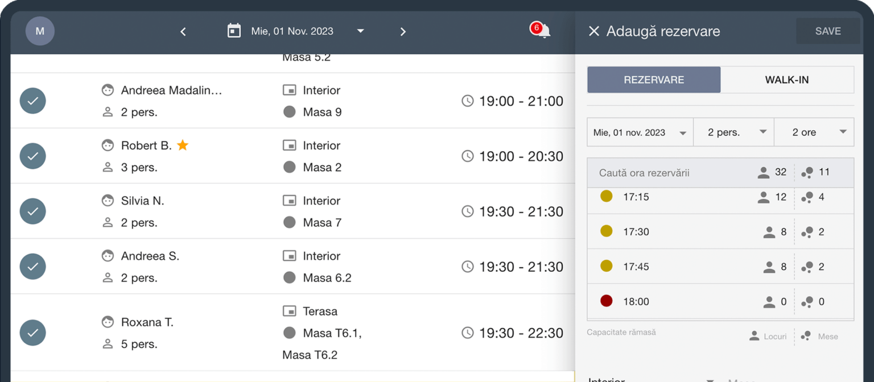This screenshot has width=874, height=382.
Task: Go to previous day with left arrow
Action: pos(183,32)
